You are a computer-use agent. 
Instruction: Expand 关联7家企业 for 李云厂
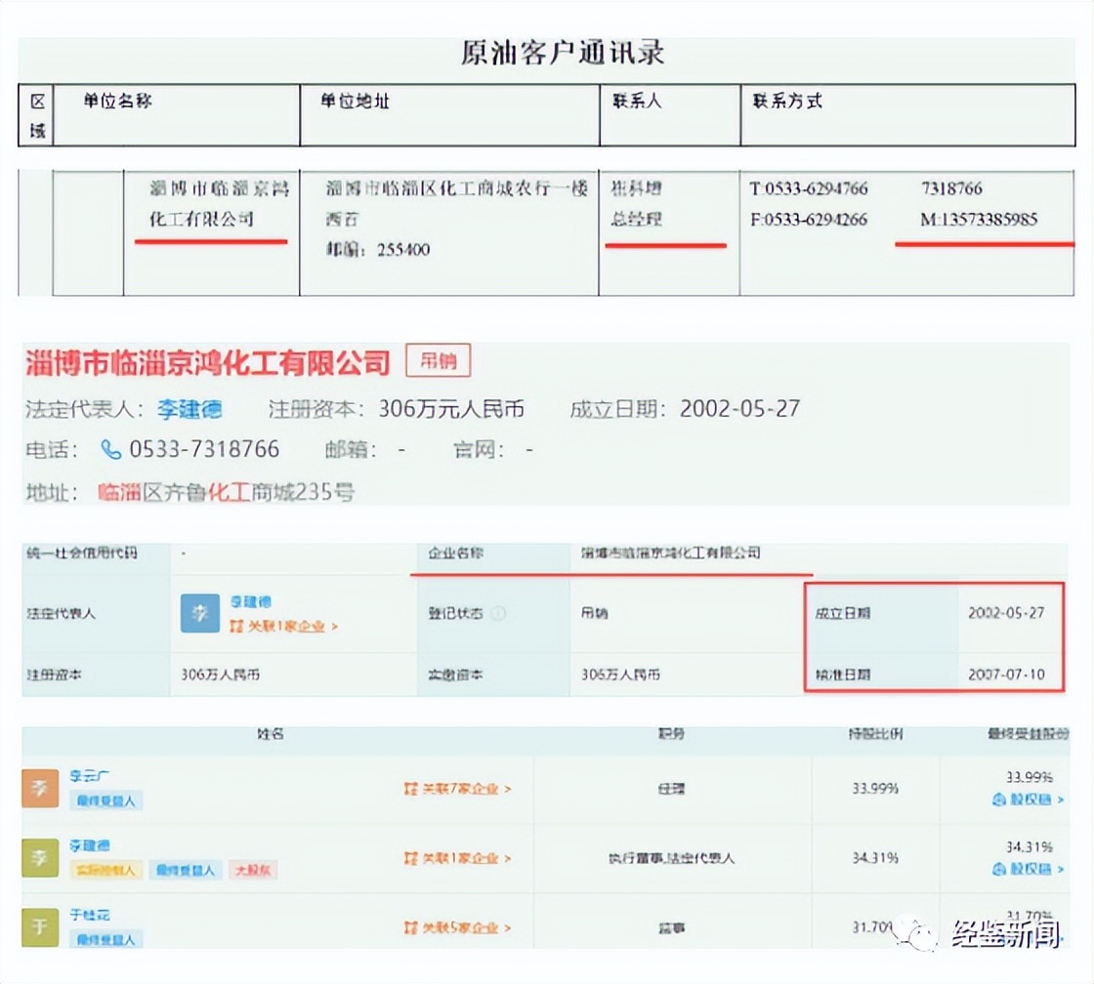tap(458, 789)
